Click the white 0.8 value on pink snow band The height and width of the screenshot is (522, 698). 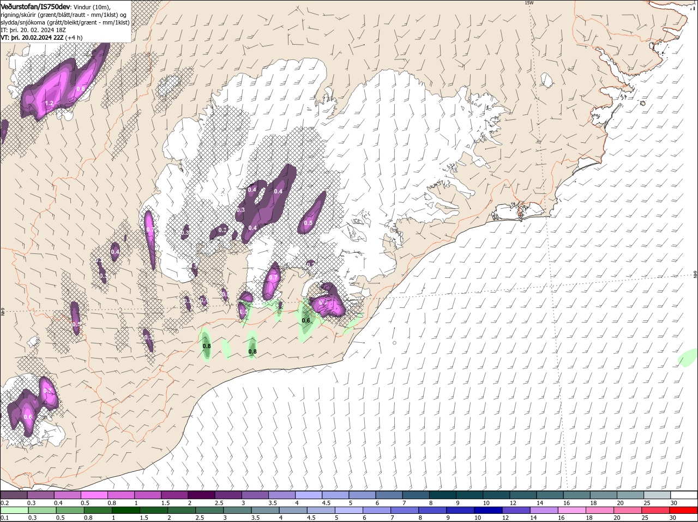pyautogui.click(x=81, y=88)
